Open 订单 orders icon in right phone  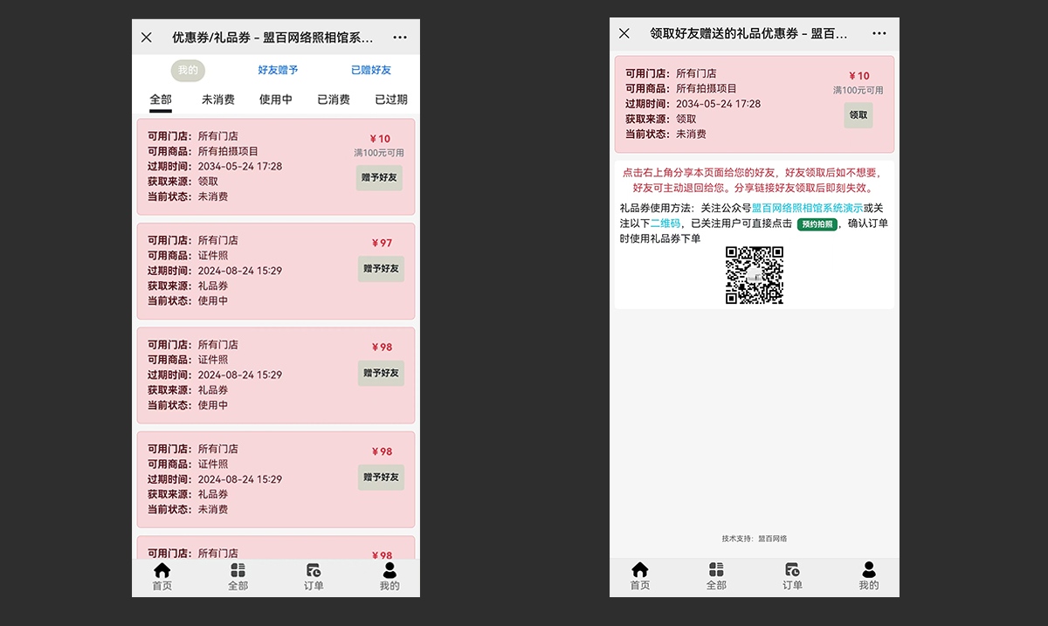pyautogui.click(x=792, y=570)
